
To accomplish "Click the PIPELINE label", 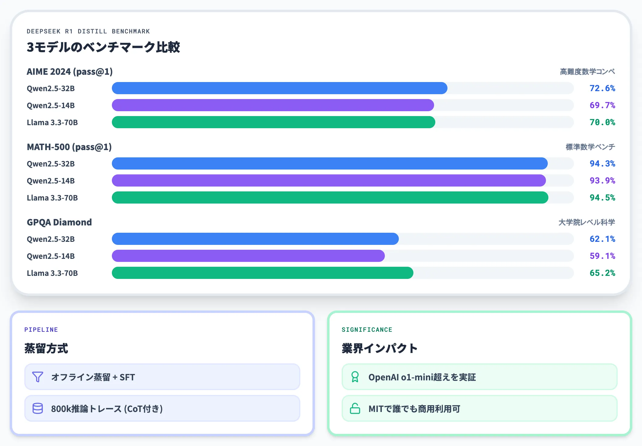I will tap(41, 330).
